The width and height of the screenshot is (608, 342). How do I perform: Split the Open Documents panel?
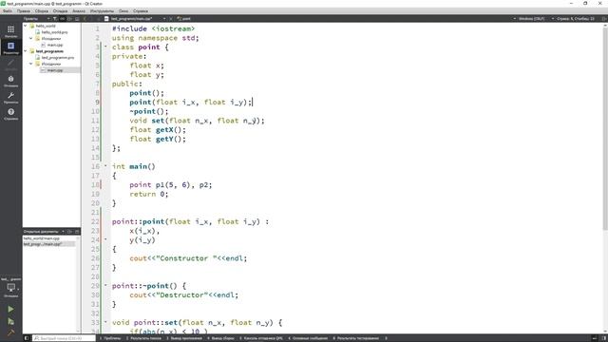69,232
